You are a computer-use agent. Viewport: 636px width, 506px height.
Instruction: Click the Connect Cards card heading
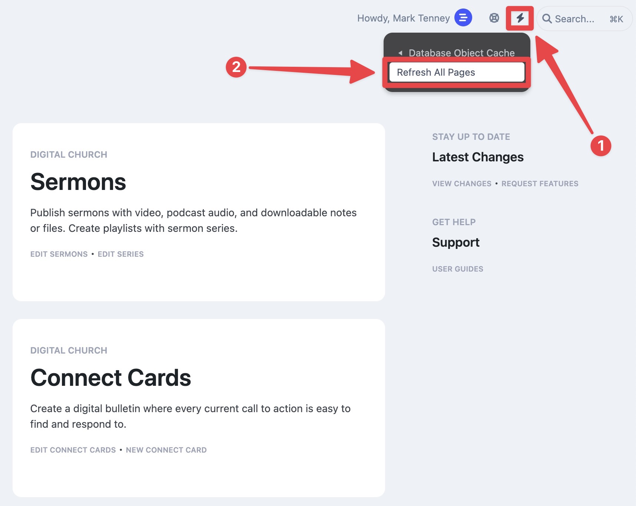click(x=110, y=378)
